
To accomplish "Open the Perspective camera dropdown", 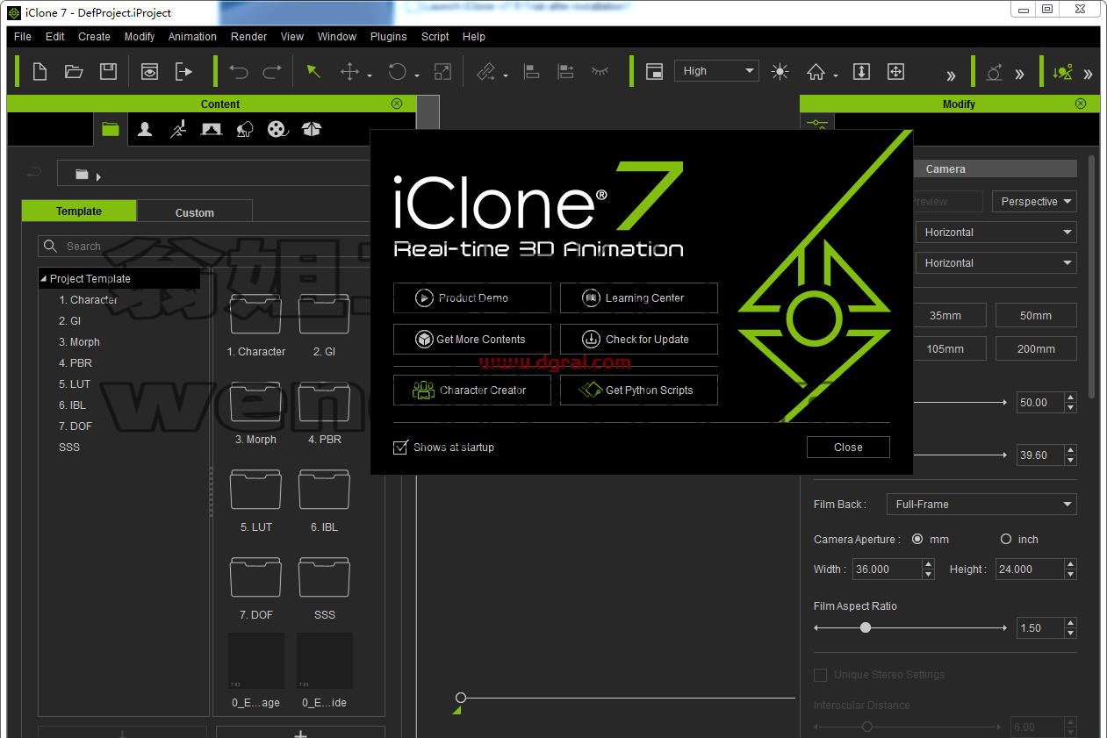I will [x=1034, y=202].
